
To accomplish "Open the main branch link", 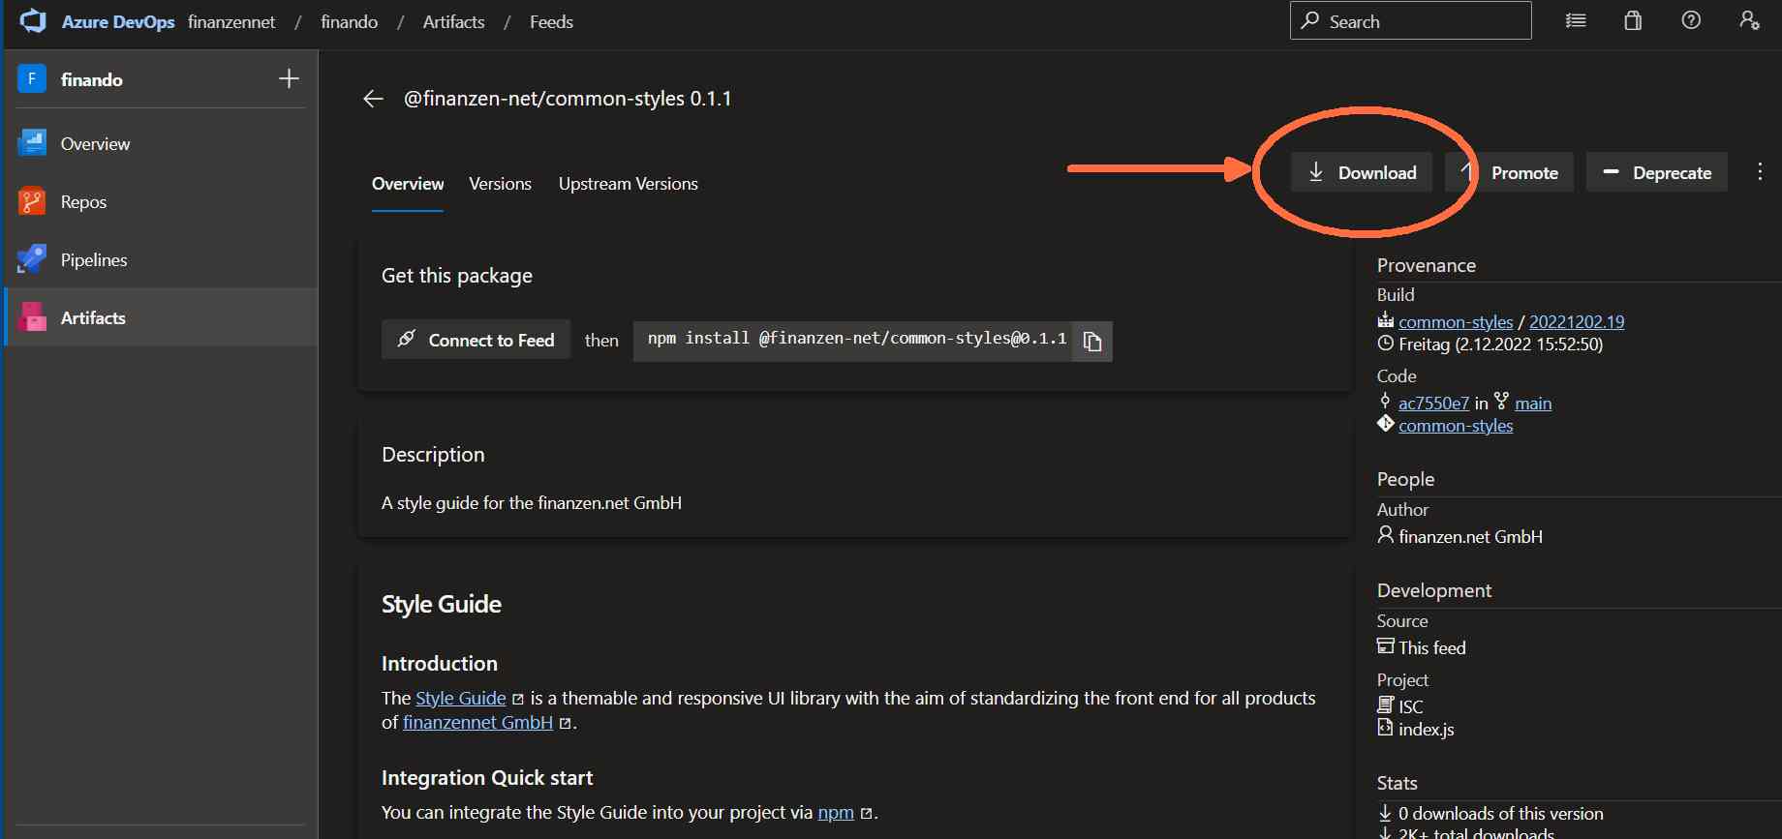I will (1533, 403).
